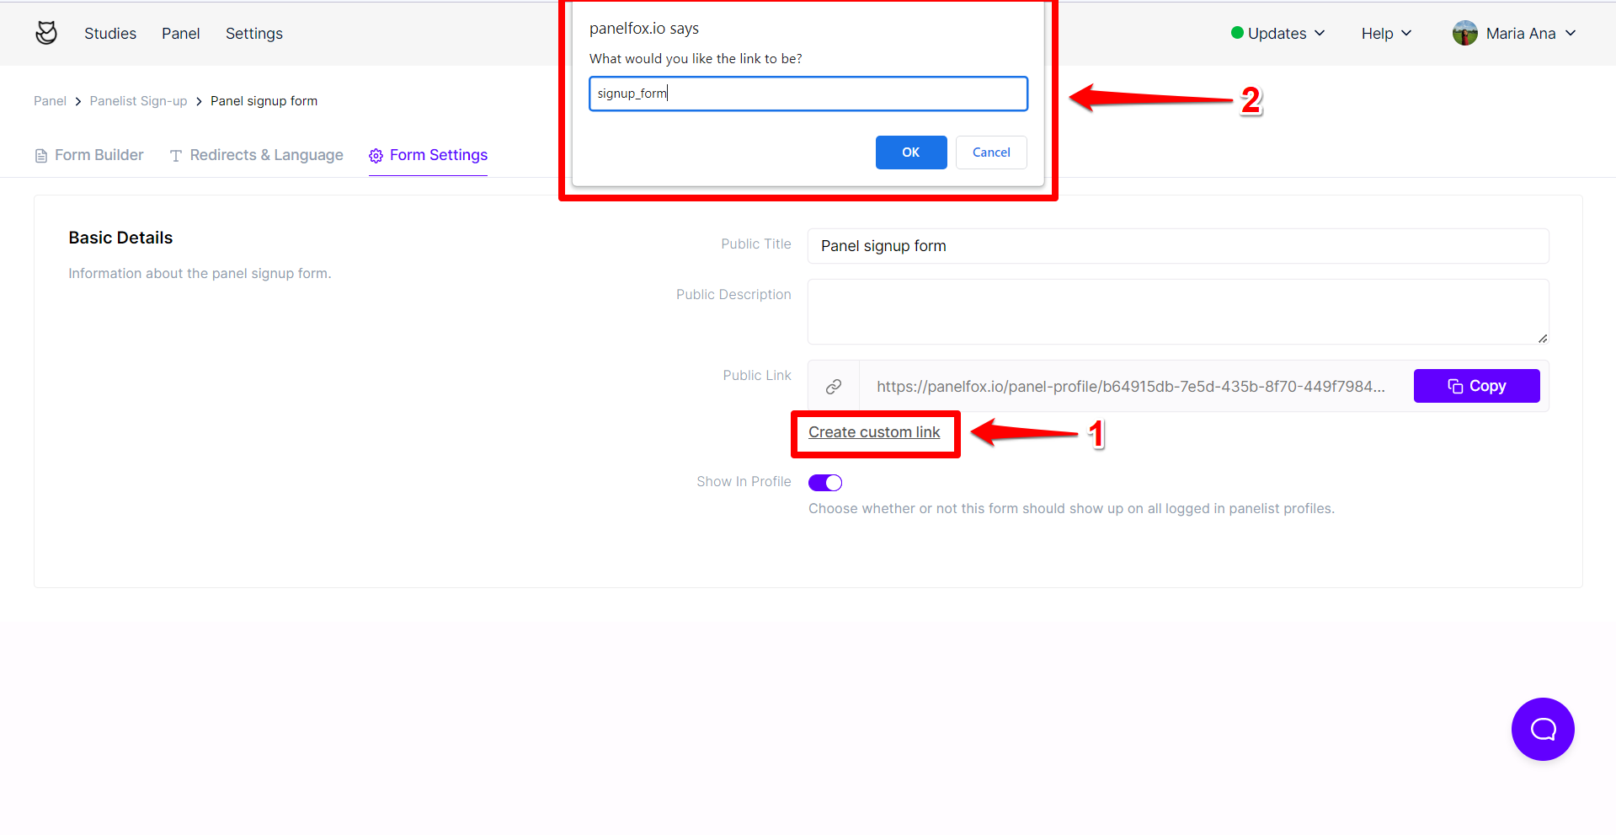Open the Panel menu in the top bar
Viewport: 1616px width, 835px height.
(x=181, y=34)
